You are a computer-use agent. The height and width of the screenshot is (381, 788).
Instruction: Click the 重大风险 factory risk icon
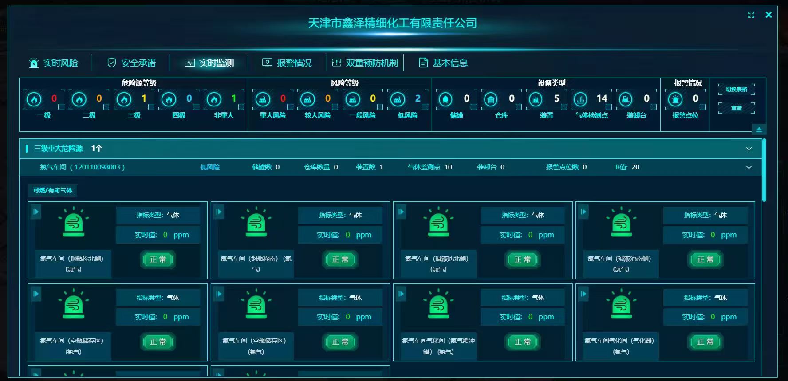pos(263,99)
